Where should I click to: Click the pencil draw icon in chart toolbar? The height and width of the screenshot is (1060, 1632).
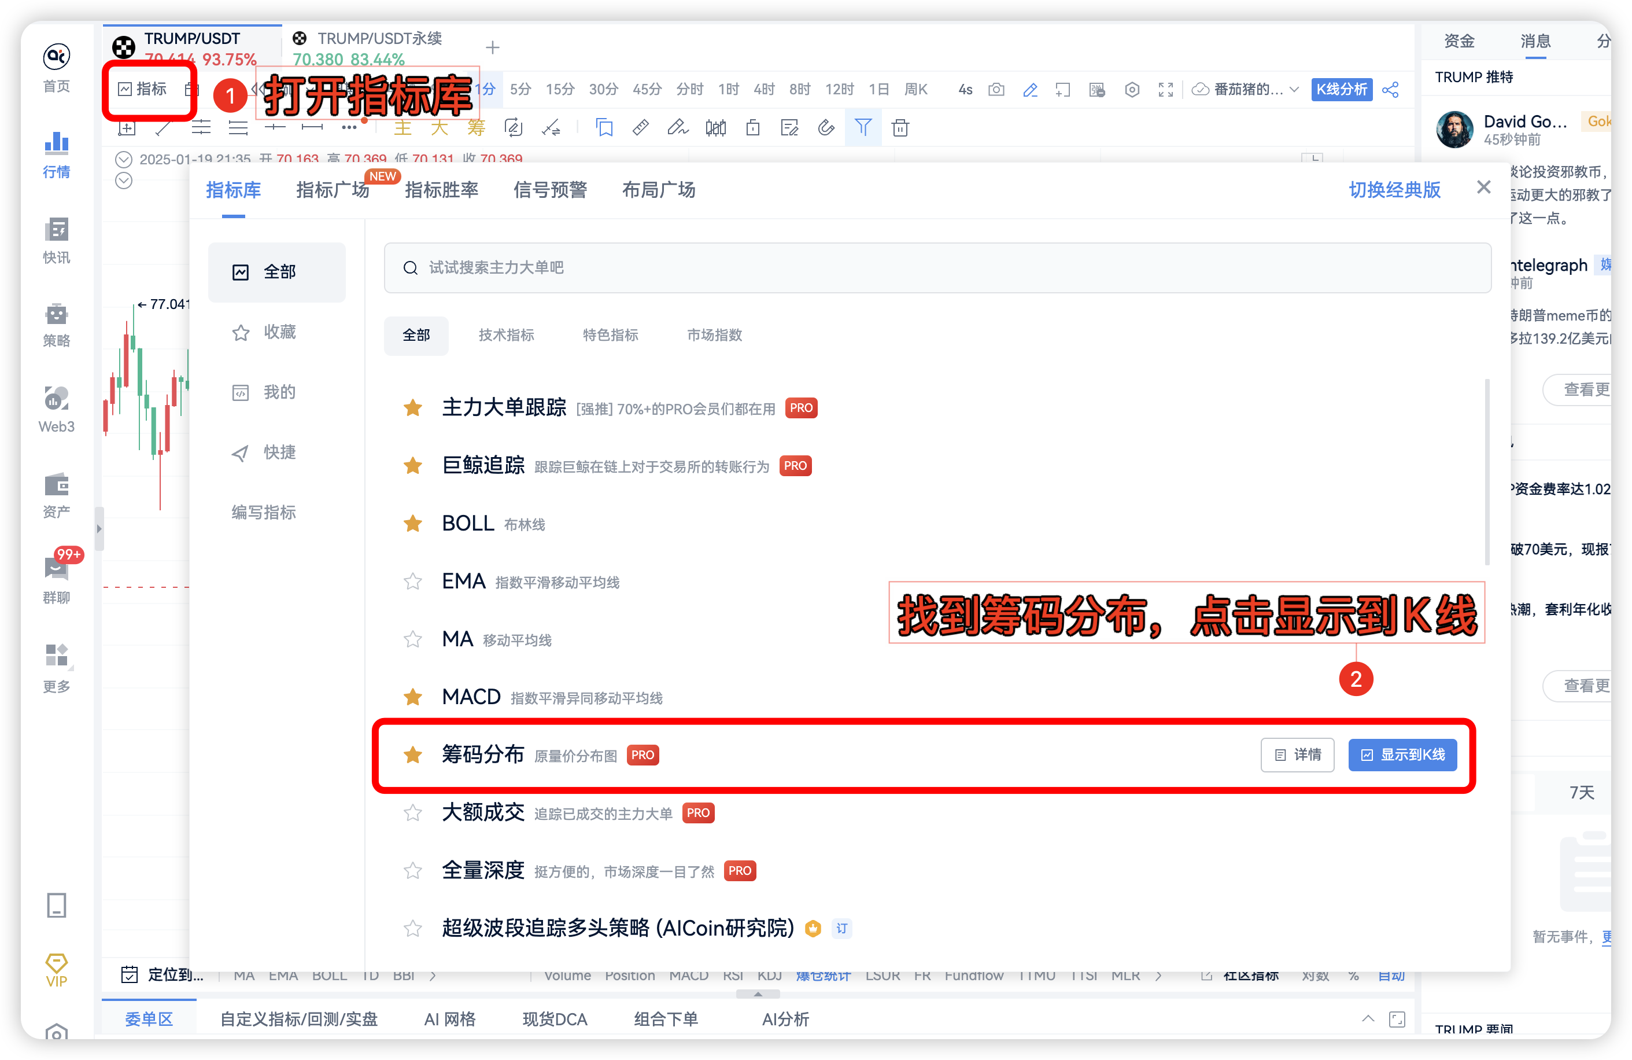[x=1029, y=89]
